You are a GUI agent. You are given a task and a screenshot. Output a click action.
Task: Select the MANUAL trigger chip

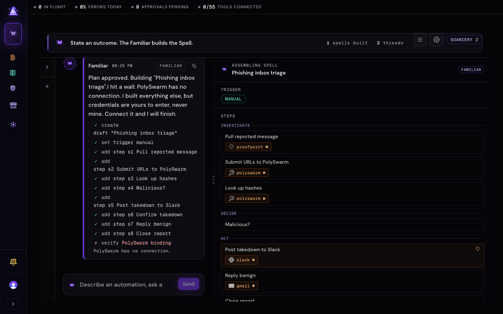pos(233,99)
